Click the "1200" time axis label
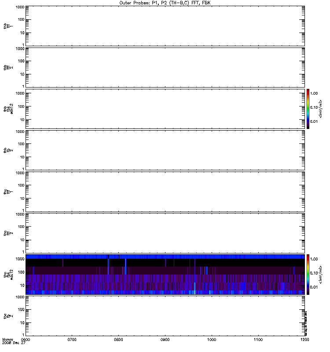Screen dimensions: 330x352 click(304, 340)
